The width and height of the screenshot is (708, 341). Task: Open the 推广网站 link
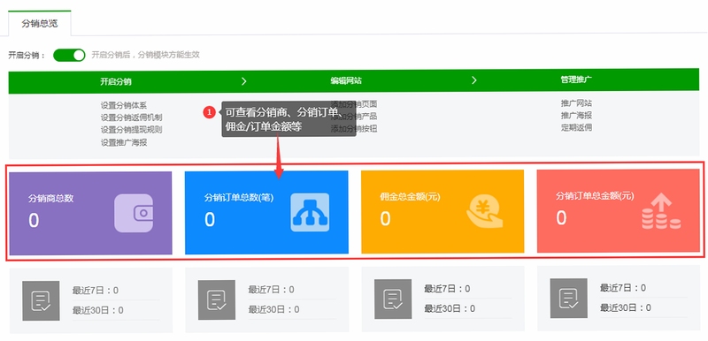click(x=576, y=103)
